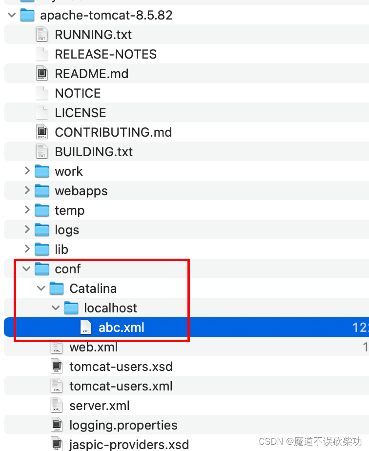This screenshot has width=369, height=451.
Task: Collapse the conf folder
Action: (26, 269)
